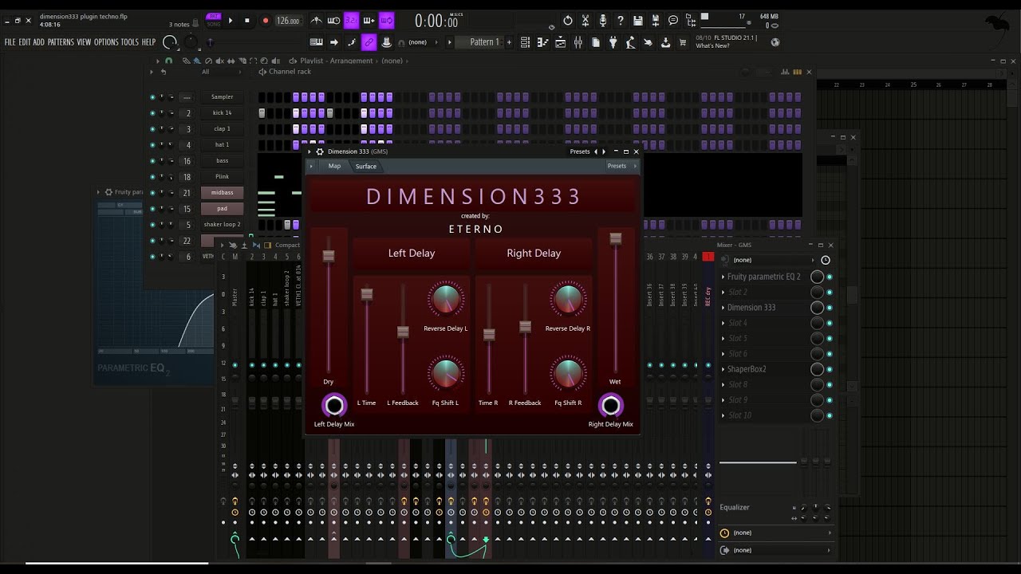This screenshot has width=1021, height=574.
Task: Open the Pattern 1 selector dropdown
Action: pos(479,42)
